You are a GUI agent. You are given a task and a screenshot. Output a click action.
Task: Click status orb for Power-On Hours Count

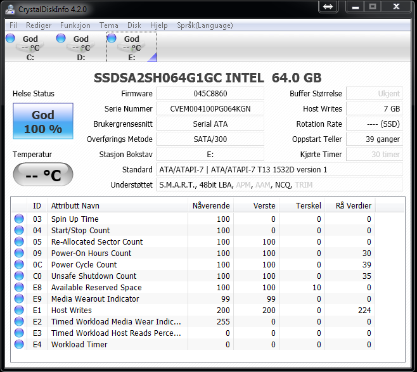coord(19,253)
